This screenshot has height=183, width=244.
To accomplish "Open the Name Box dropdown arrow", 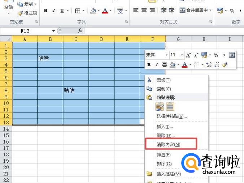I will coord(53,31).
